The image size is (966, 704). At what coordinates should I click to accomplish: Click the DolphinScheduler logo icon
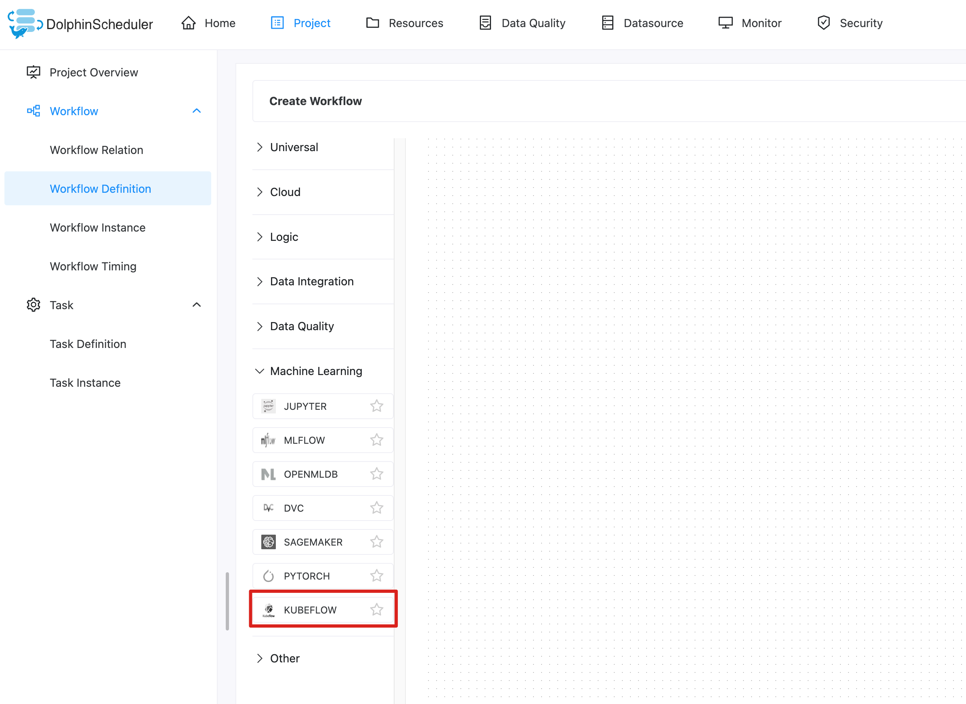coord(25,23)
